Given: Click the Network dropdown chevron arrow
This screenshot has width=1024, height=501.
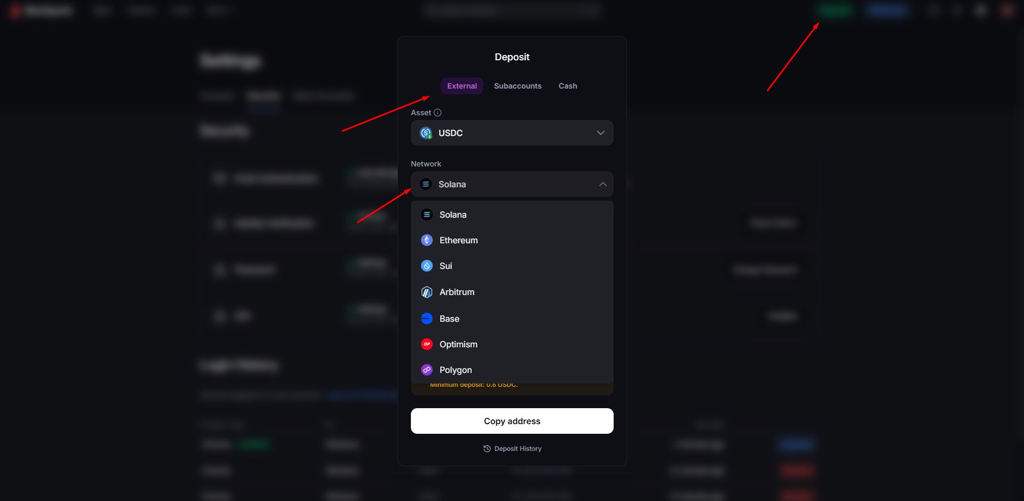Looking at the screenshot, I should [602, 184].
